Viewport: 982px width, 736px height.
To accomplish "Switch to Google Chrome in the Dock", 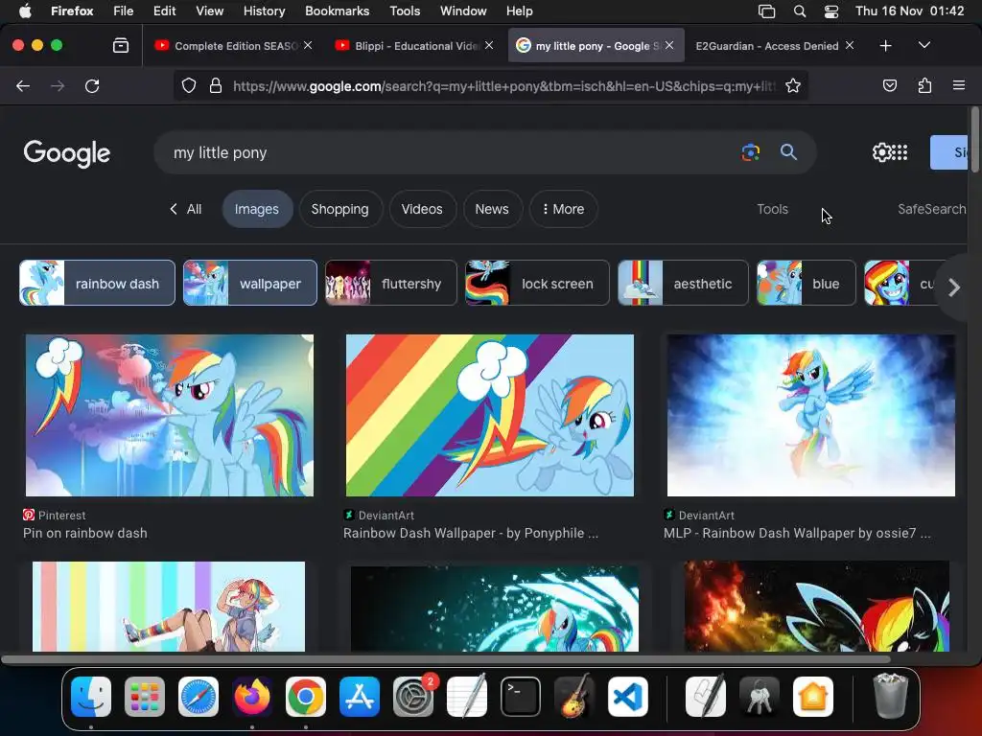I will (x=306, y=697).
